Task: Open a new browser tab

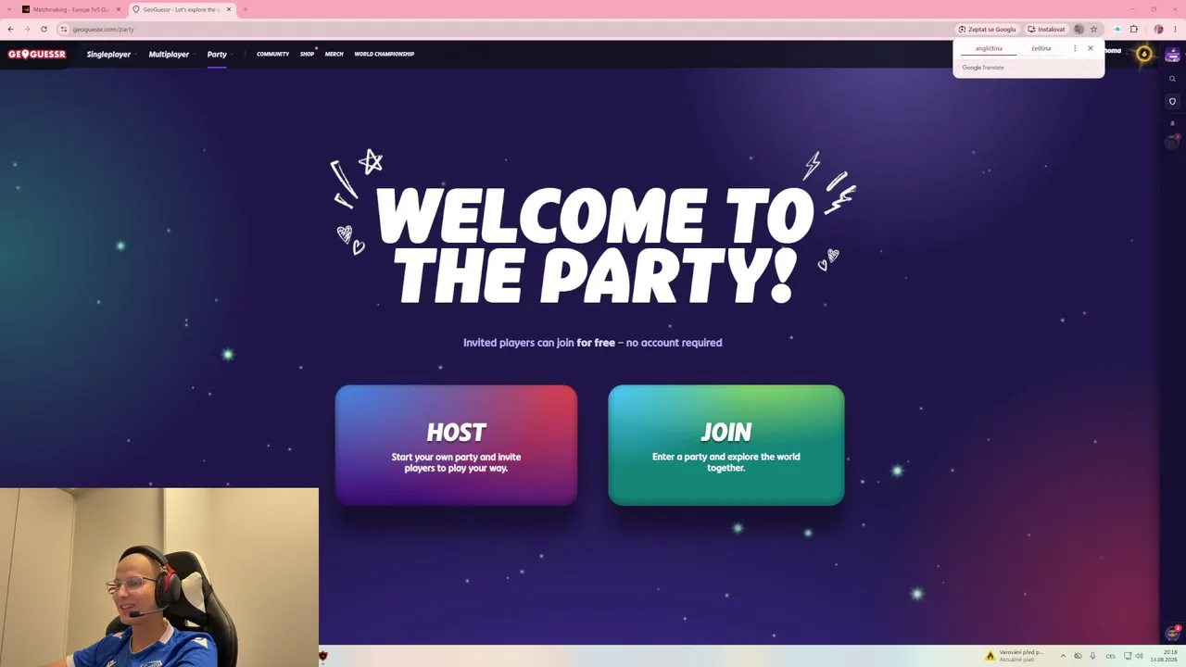Action: coord(245,9)
